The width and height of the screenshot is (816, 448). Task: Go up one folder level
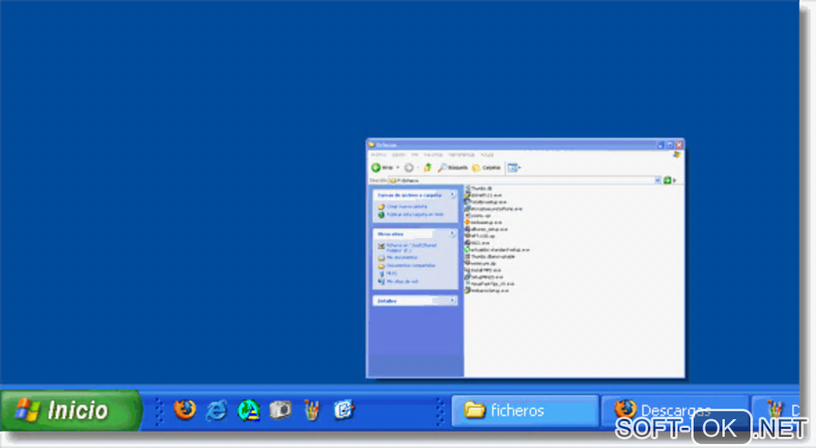[x=428, y=167]
